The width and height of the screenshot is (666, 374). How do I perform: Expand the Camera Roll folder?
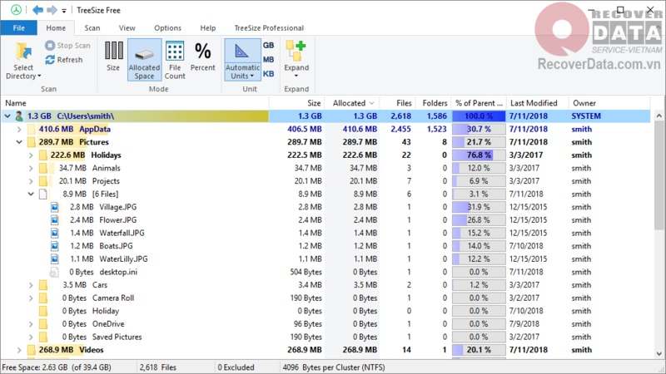[31, 298]
